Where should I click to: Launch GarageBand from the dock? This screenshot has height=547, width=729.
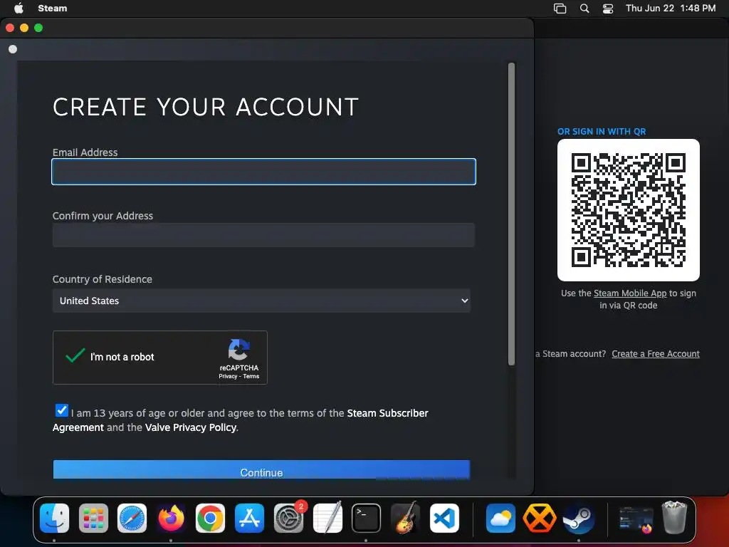pos(405,518)
